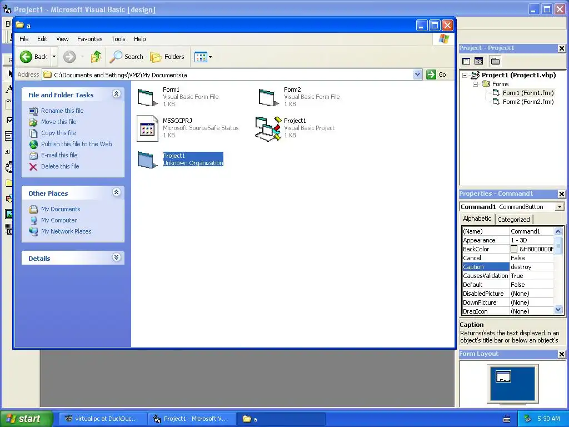Image resolution: width=569 pixels, height=427 pixels.
Task: Click Move this file
Action: pyautogui.click(x=58, y=122)
